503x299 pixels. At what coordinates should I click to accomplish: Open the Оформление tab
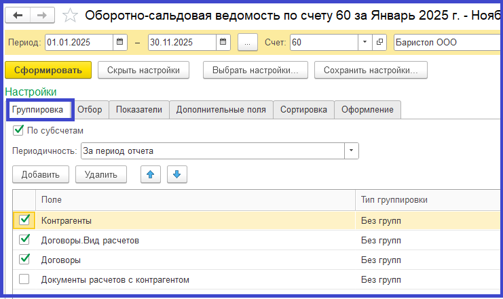click(367, 110)
